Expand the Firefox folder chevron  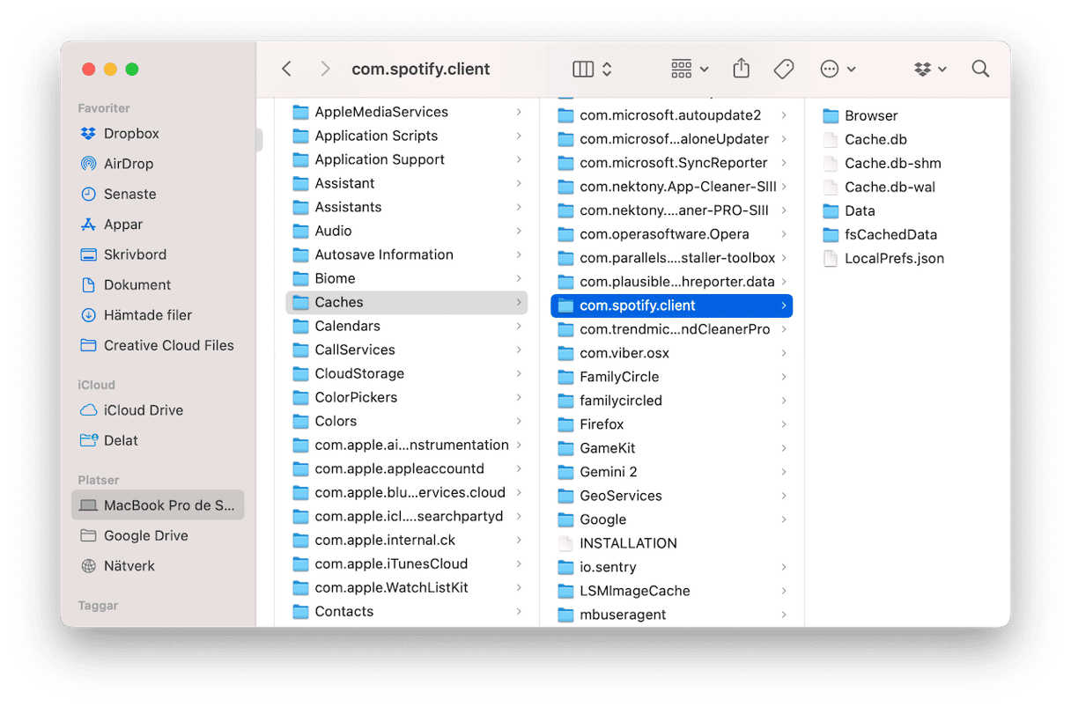pos(783,424)
